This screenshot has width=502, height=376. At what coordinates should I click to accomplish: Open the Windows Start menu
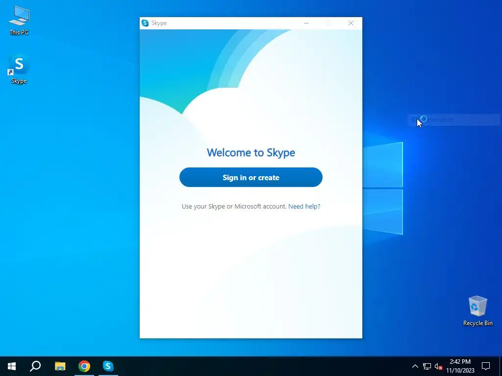[12, 366]
